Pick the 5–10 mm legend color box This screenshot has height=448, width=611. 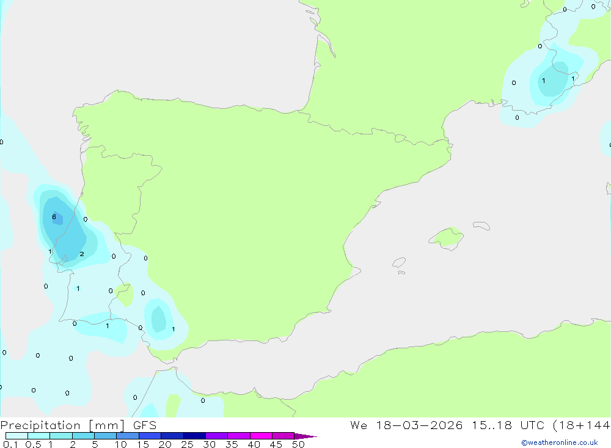pyautogui.click(x=106, y=436)
